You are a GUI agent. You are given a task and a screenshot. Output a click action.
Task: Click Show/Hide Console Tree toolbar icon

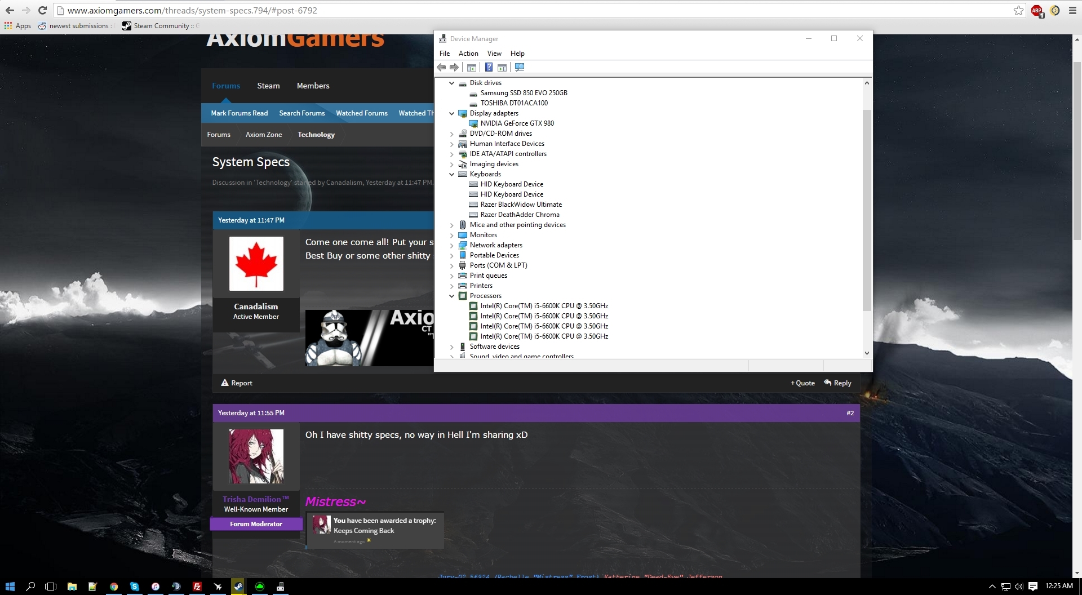472,68
